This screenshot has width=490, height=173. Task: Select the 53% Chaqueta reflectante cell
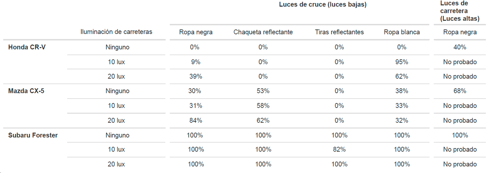(263, 91)
